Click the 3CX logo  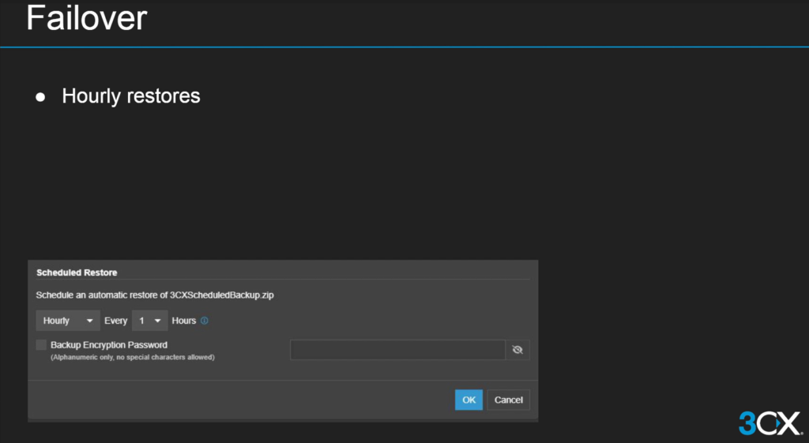click(x=769, y=423)
